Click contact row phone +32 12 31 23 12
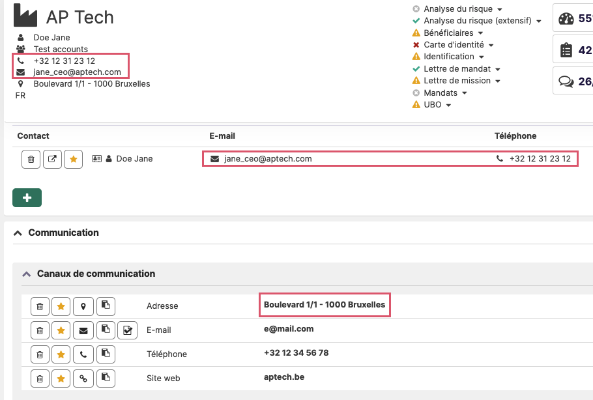This screenshot has height=400, width=593. click(x=540, y=159)
